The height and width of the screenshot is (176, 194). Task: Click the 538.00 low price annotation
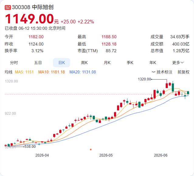pyautogui.click(x=30, y=147)
